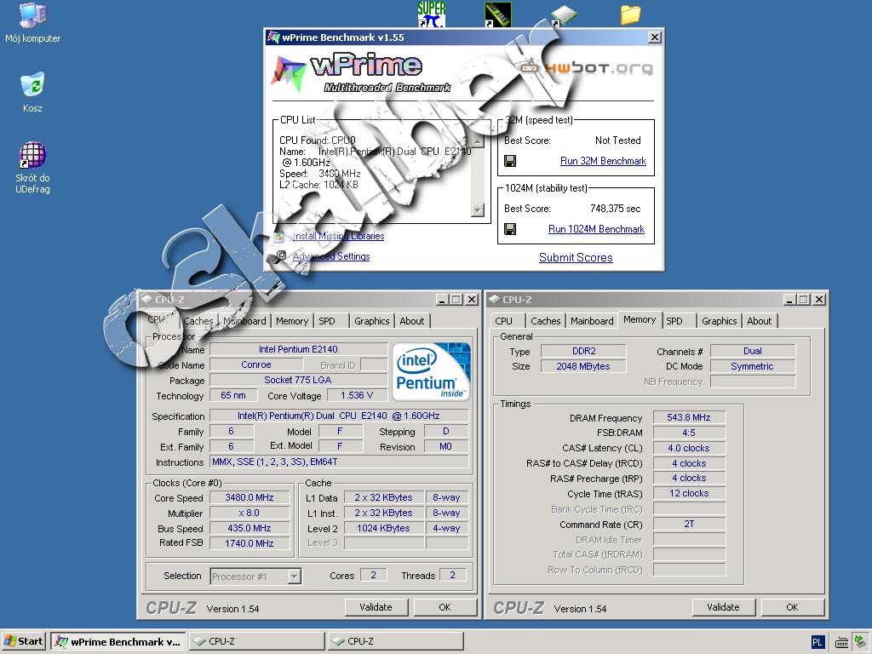The image size is (872, 654).
Task: Click OK in left CPU-Z window
Action: 445,607
